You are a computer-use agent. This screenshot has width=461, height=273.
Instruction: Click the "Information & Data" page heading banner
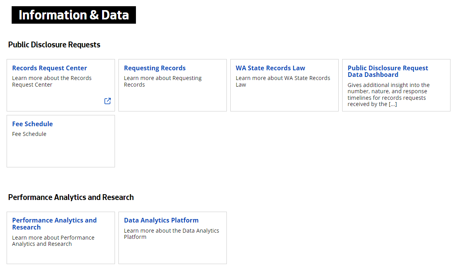click(x=74, y=15)
